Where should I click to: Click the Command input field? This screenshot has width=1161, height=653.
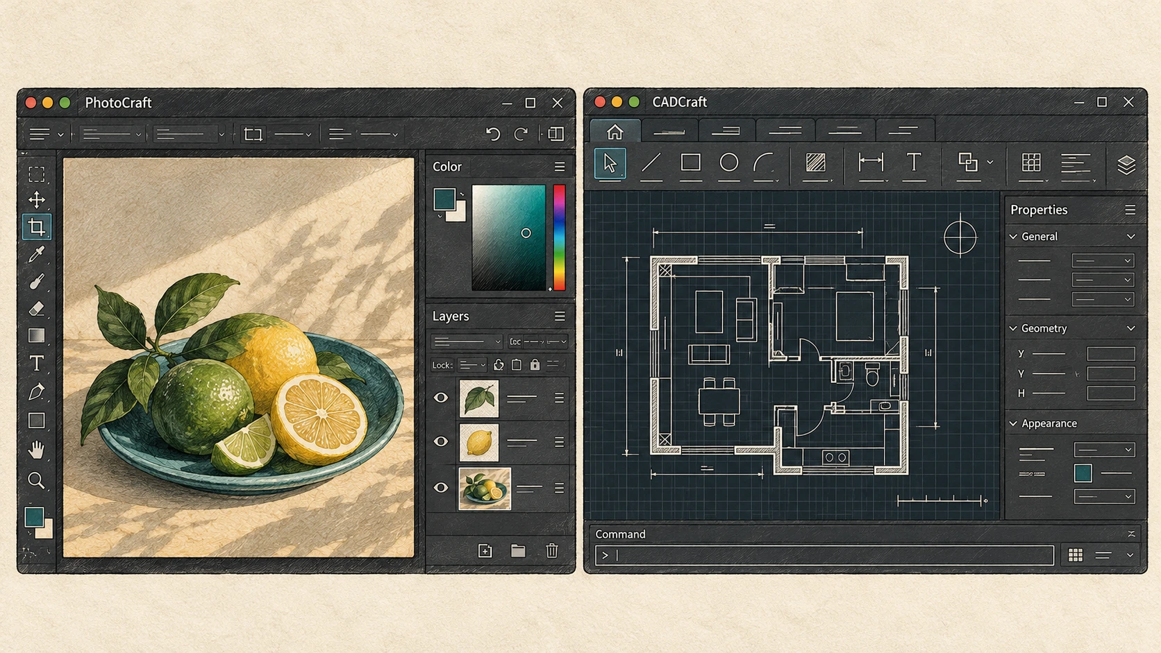[x=825, y=555]
